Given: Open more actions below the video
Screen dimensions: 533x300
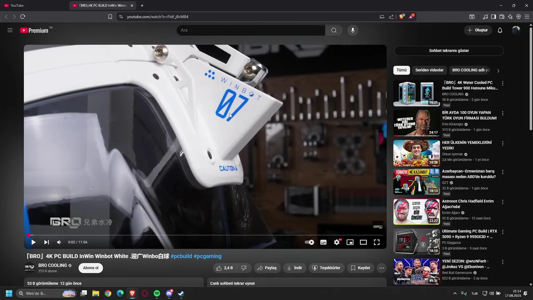Looking at the screenshot, I should pos(381,268).
